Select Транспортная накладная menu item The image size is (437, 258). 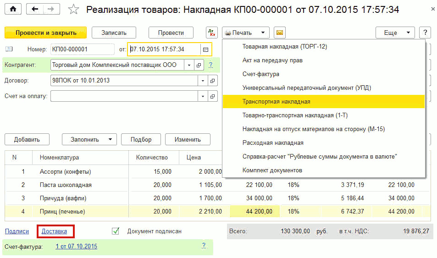(324, 101)
